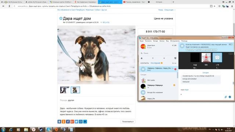
Task: Open Звонки menu in Skype
Action: [x=162, y=41]
